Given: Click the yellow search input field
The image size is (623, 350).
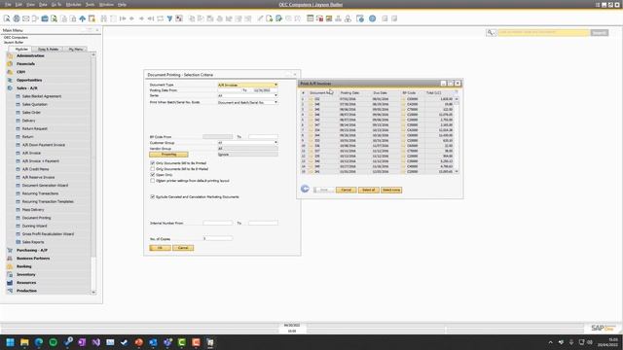Looking at the screenshot, I should [x=543, y=32].
